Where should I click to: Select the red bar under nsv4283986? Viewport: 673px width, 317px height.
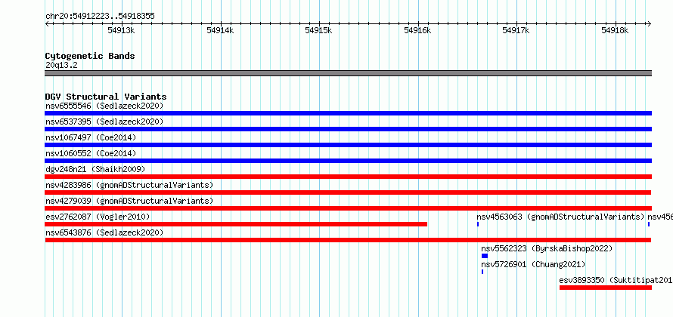(348, 192)
